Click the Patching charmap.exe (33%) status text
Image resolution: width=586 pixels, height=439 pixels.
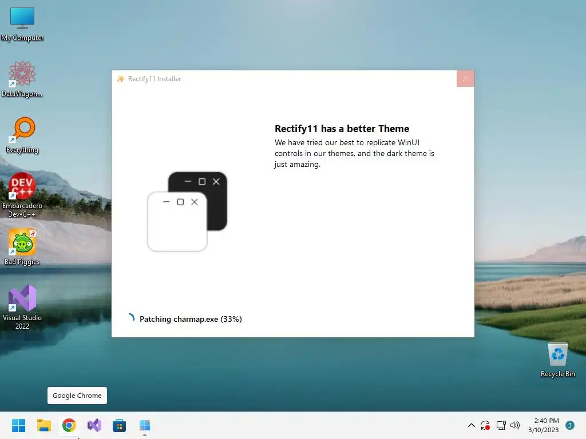coord(191,319)
